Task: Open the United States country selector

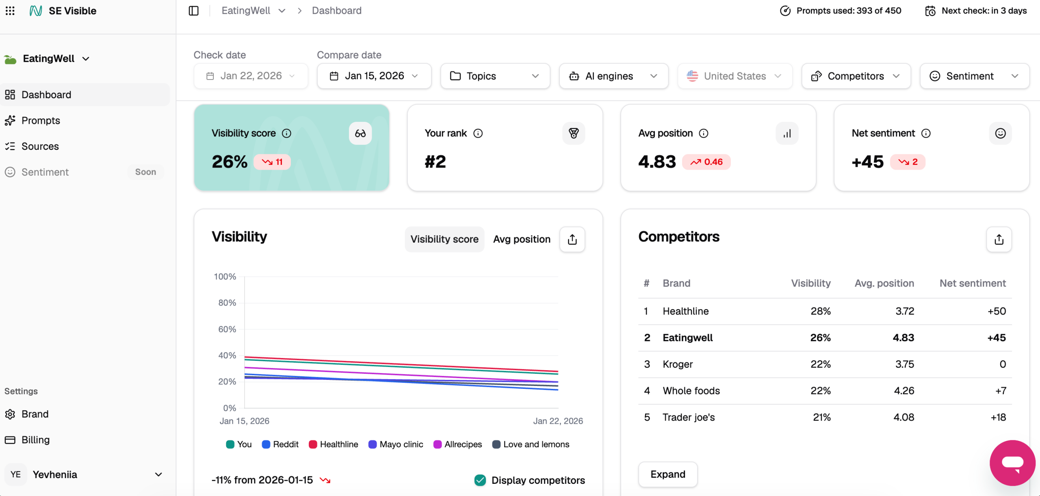Action: click(x=734, y=76)
